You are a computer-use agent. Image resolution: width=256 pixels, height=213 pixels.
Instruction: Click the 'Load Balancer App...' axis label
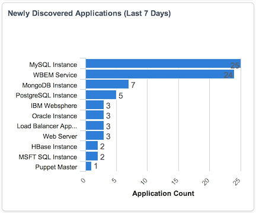[x=47, y=126]
